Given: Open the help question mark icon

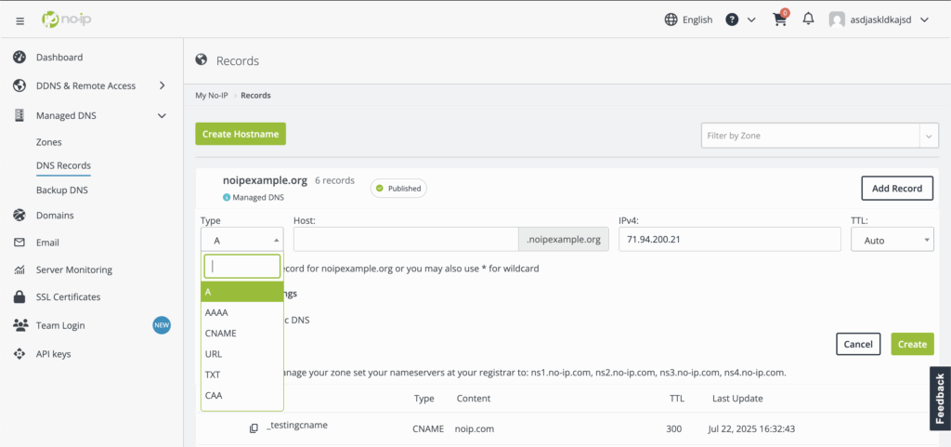Looking at the screenshot, I should click(733, 20).
